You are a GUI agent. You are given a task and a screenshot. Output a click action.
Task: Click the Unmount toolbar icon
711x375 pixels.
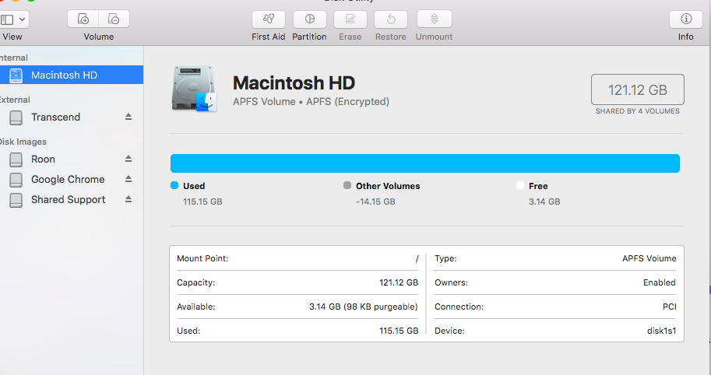point(434,19)
